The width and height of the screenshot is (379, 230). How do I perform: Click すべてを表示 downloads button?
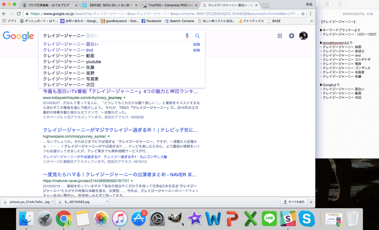pyautogui.click(x=294, y=202)
